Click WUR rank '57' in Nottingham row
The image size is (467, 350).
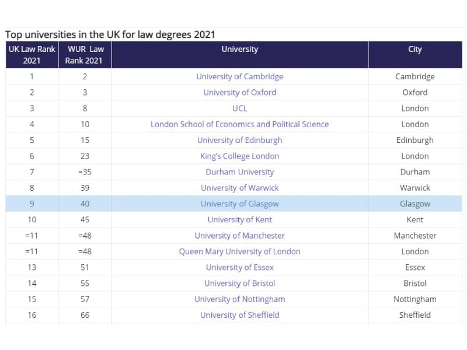[85, 299]
